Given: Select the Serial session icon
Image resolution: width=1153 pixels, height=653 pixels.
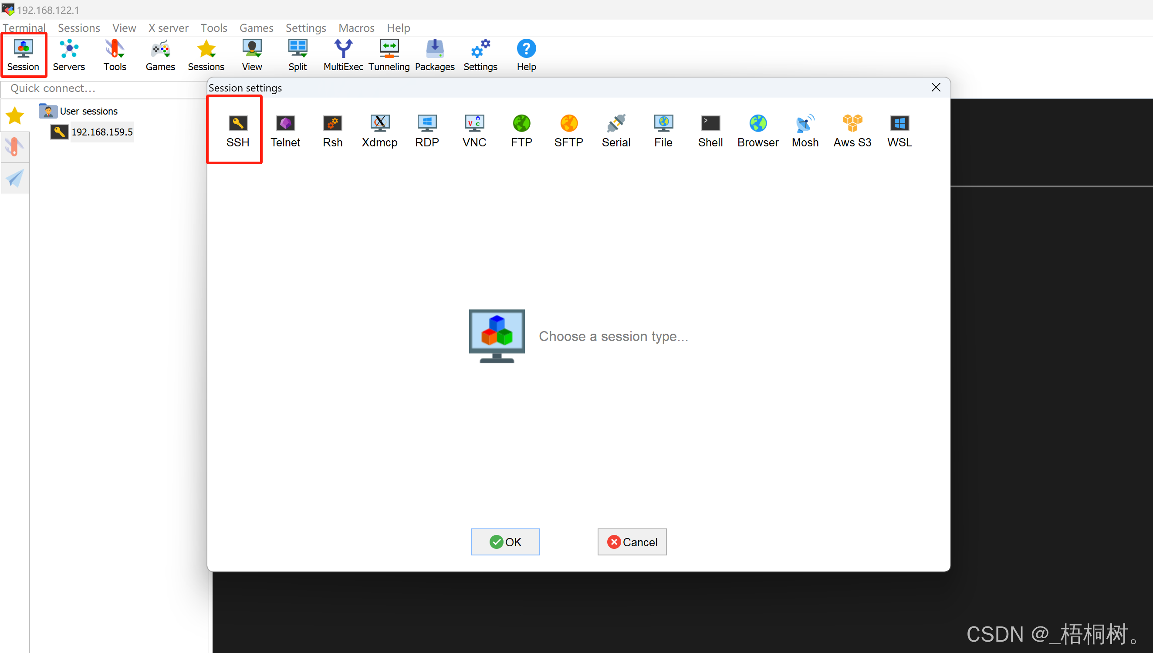Looking at the screenshot, I should (616, 130).
